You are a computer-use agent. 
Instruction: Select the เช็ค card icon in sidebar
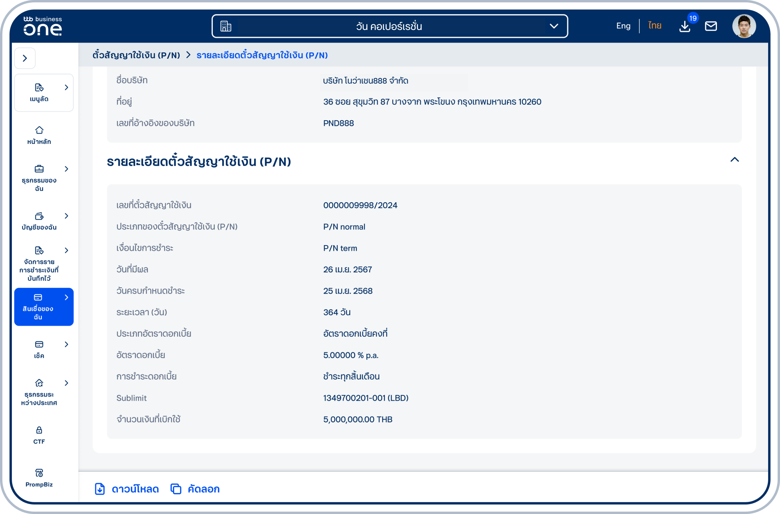(39, 343)
